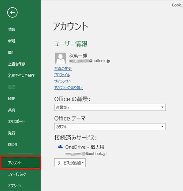Open the フィードバック page
This screenshot has width=183, height=191.
click(17, 174)
